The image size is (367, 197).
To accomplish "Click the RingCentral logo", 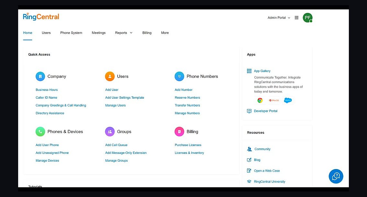I will point(41,17).
